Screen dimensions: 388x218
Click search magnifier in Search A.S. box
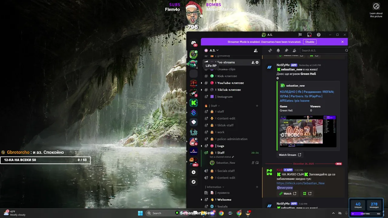coord(346,51)
